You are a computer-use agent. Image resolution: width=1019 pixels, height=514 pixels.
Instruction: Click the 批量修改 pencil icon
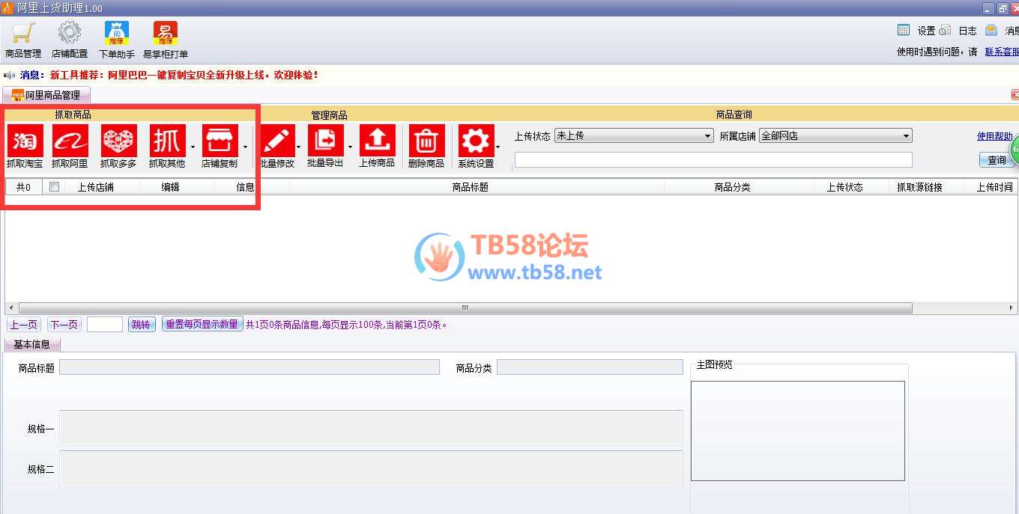coord(276,141)
